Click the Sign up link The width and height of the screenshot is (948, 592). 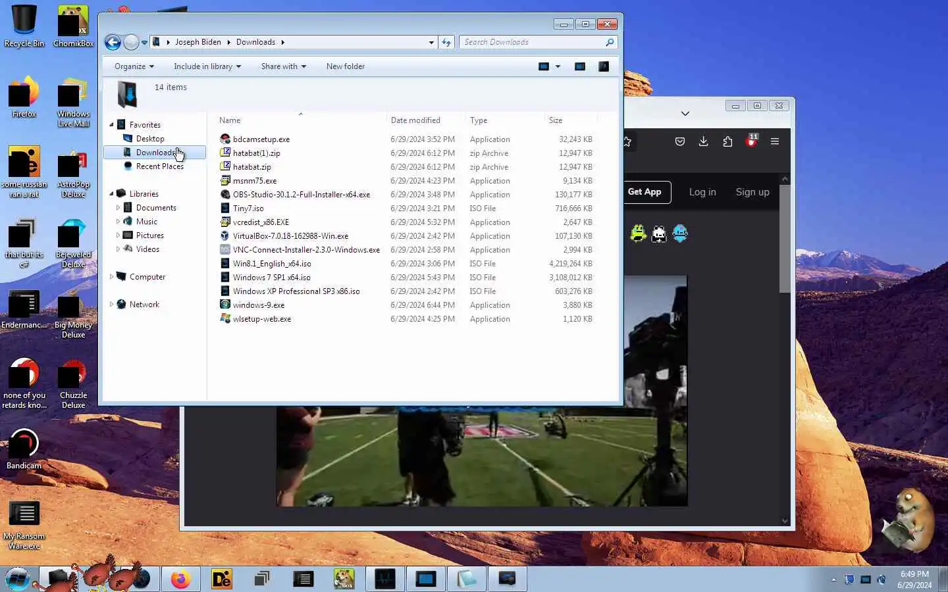click(752, 192)
